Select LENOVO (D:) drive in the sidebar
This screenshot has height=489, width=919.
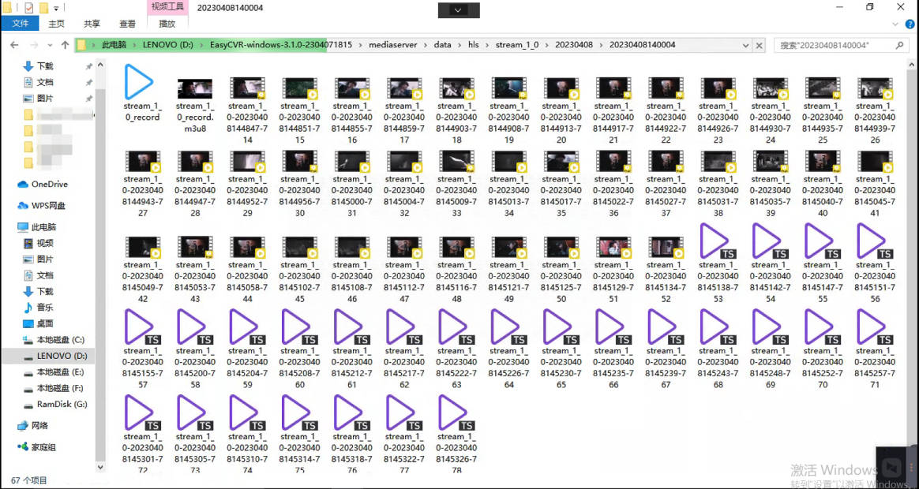point(53,356)
